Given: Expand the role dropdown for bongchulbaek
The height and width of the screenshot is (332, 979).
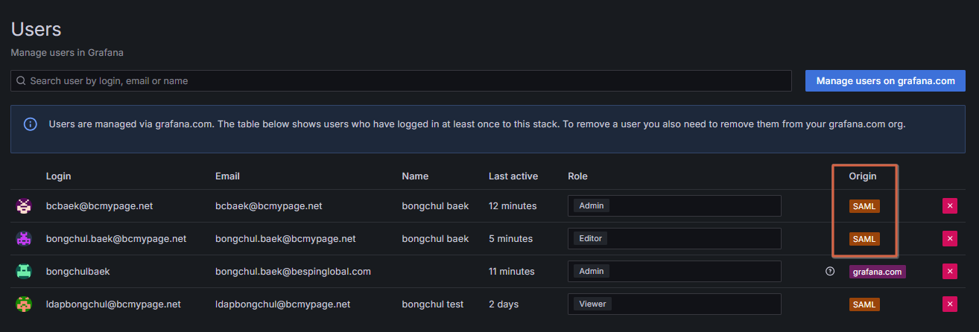Looking at the screenshot, I should 674,272.
